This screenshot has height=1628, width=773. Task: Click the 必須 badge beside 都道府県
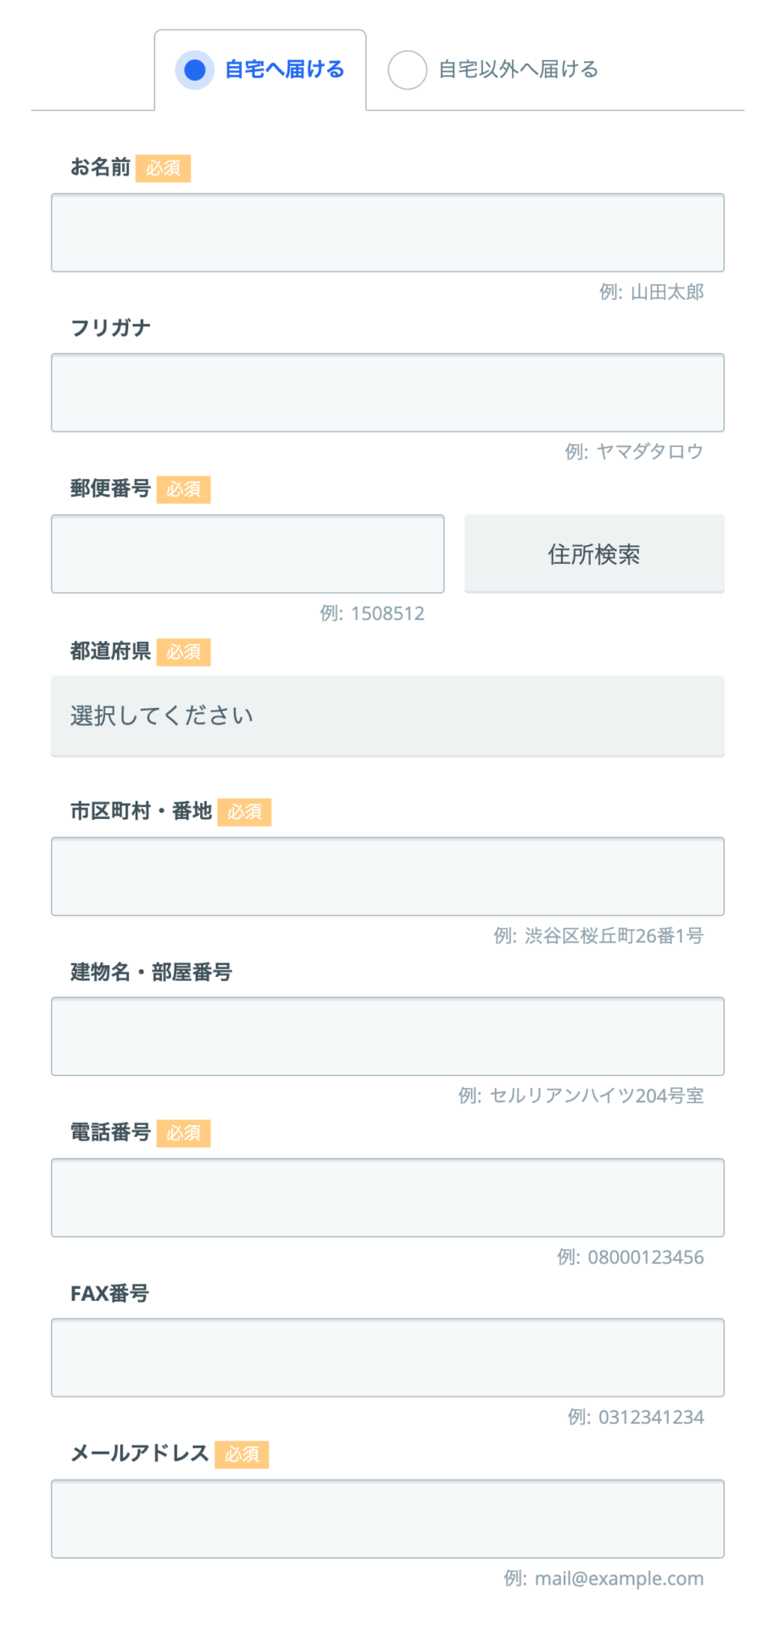tap(184, 652)
